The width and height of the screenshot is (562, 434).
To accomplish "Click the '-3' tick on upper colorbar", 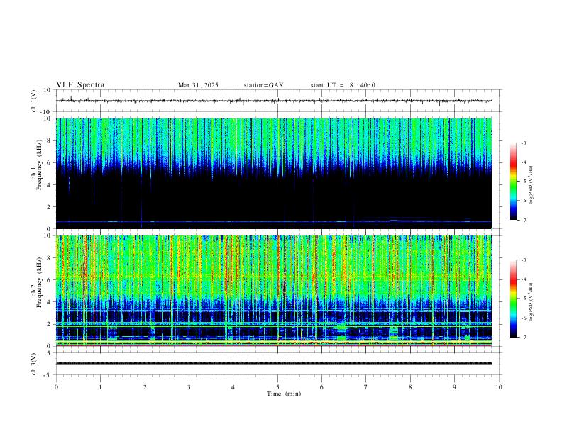I will coord(523,143).
